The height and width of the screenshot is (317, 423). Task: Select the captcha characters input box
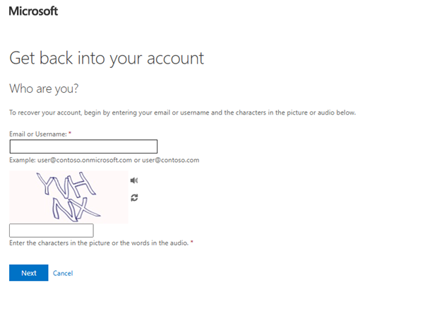click(x=52, y=231)
